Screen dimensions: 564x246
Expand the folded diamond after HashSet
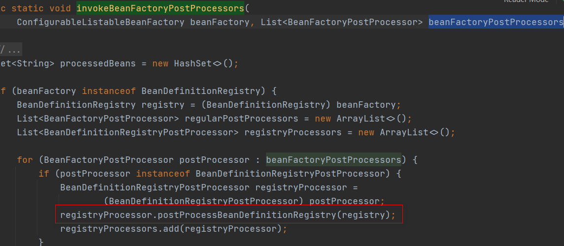(x=218, y=64)
